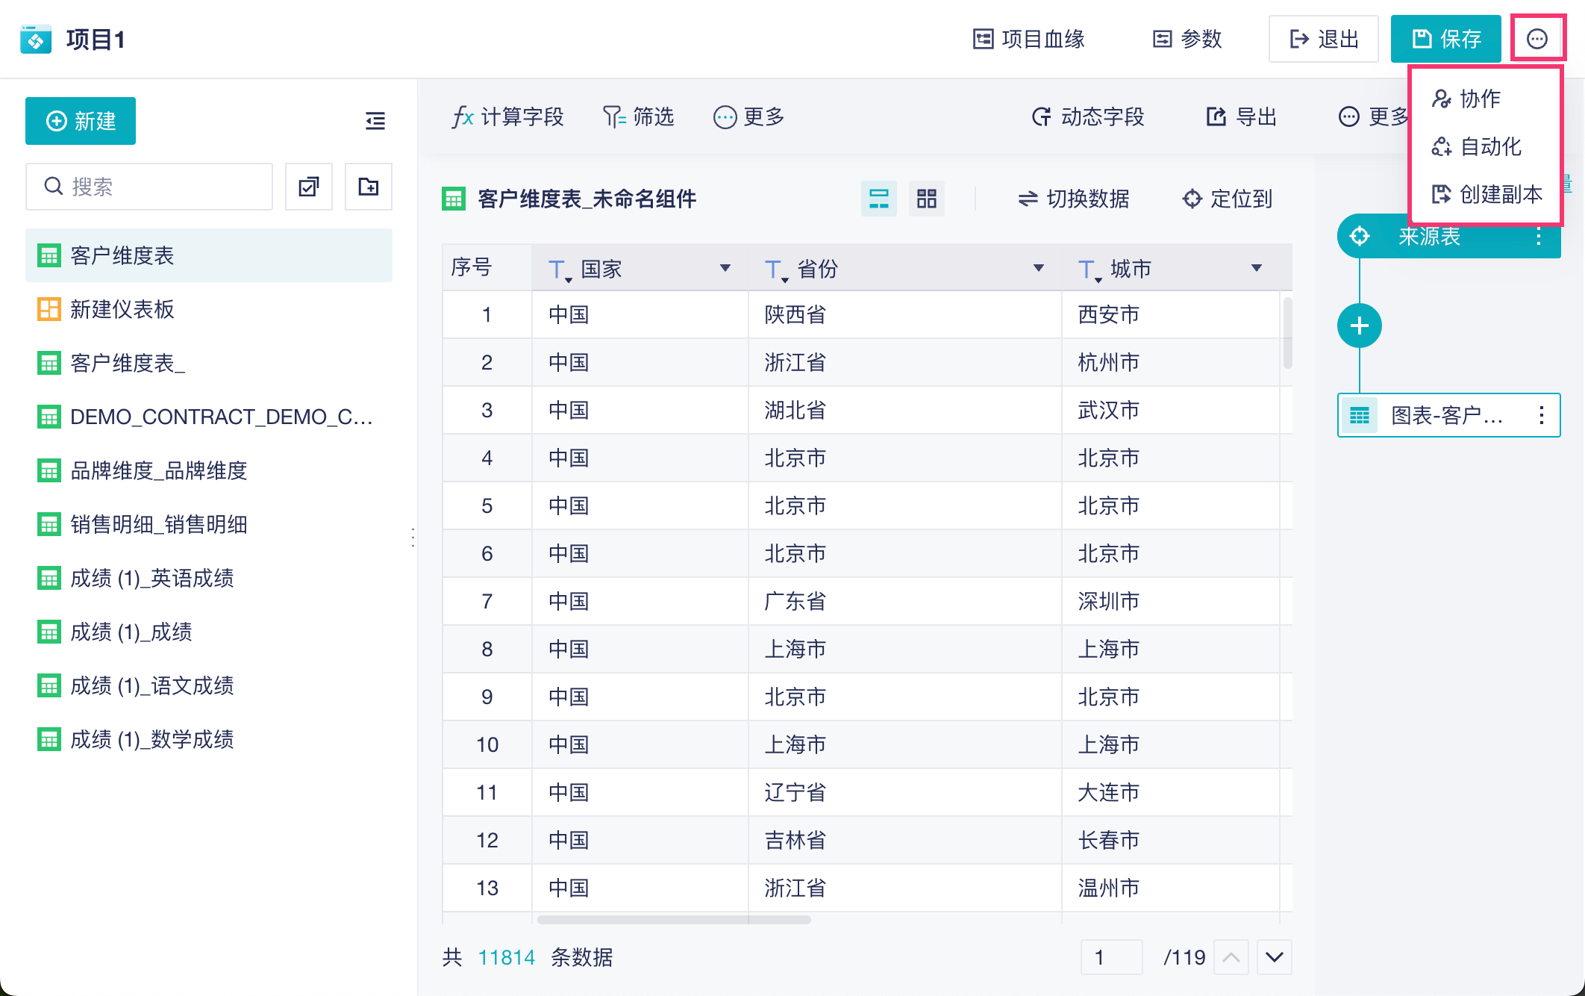Click the 切换数据 switch data toggle
This screenshot has width=1585, height=996.
point(1072,199)
